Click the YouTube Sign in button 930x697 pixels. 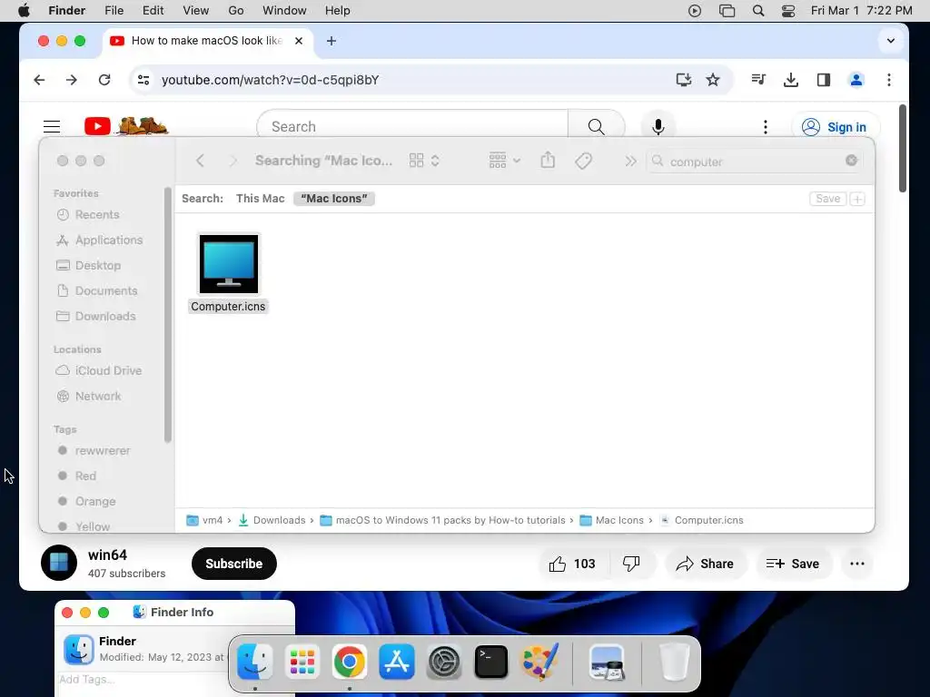tap(836, 127)
